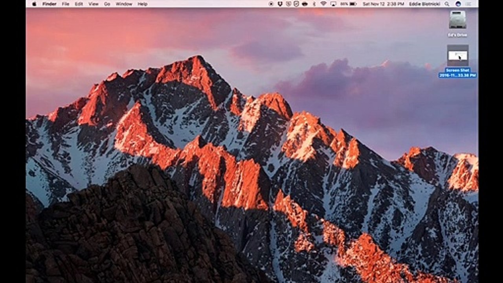Select the Screen Shot file thumbnail

pos(458,55)
